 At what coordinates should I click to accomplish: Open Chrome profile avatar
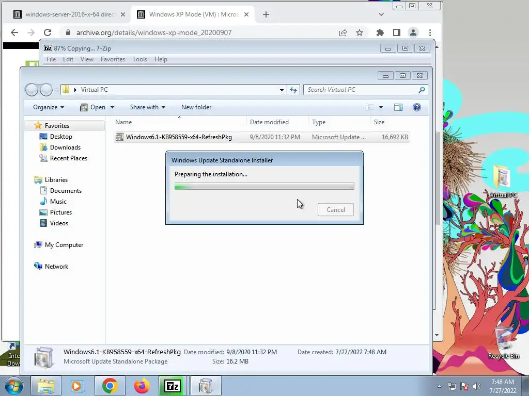coord(413,32)
